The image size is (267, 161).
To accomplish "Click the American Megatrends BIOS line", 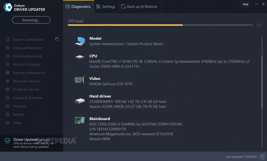I will [131, 134].
